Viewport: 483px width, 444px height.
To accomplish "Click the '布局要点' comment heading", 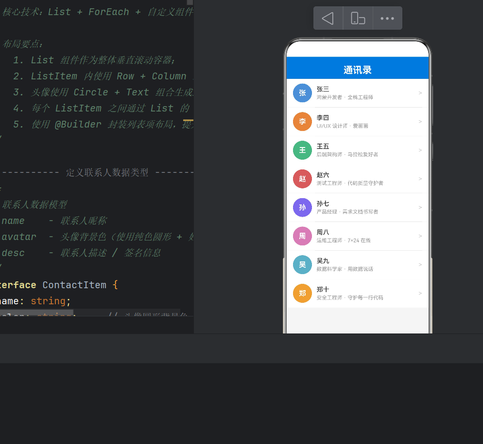I will 22,44.
